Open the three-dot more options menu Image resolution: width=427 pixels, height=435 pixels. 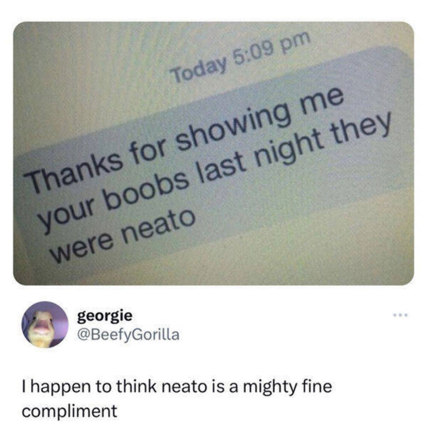[x=400, y=315]
